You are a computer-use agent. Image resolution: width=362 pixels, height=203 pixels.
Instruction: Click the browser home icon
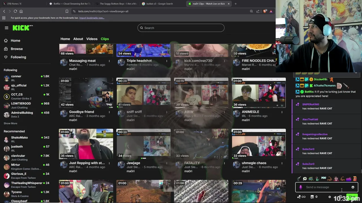tap(21, 11)
